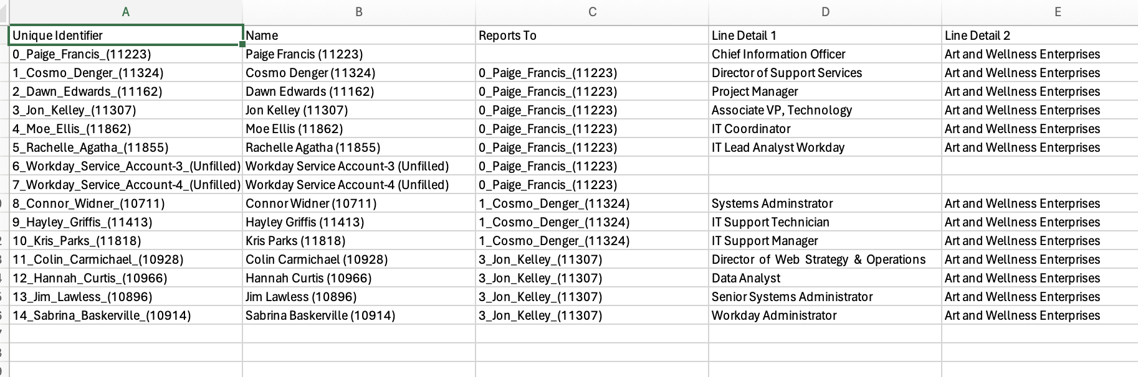Select column E via the header letter
The image size is (1138, 377).
pos(1058,12)
